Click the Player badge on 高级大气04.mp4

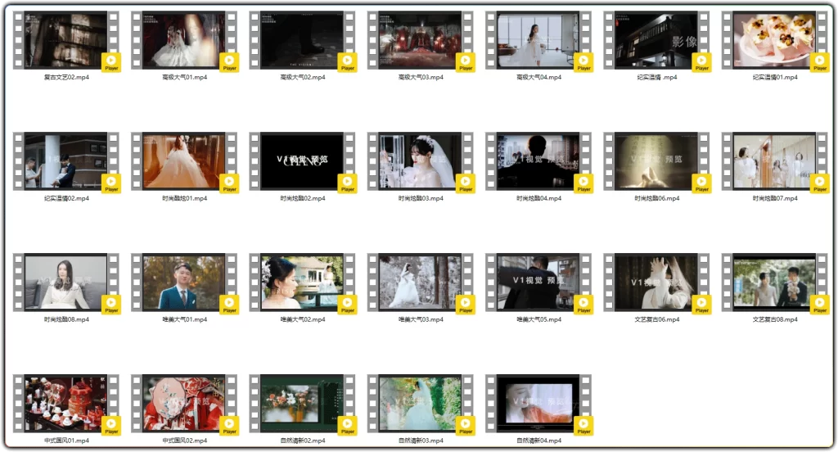point(583,62)
